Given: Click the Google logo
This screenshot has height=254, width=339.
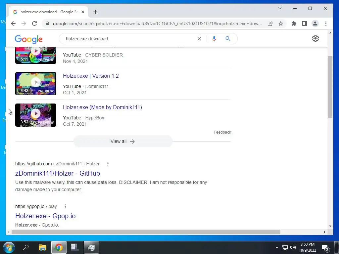Looking at the screenshot, I should [x=28, y=39].
